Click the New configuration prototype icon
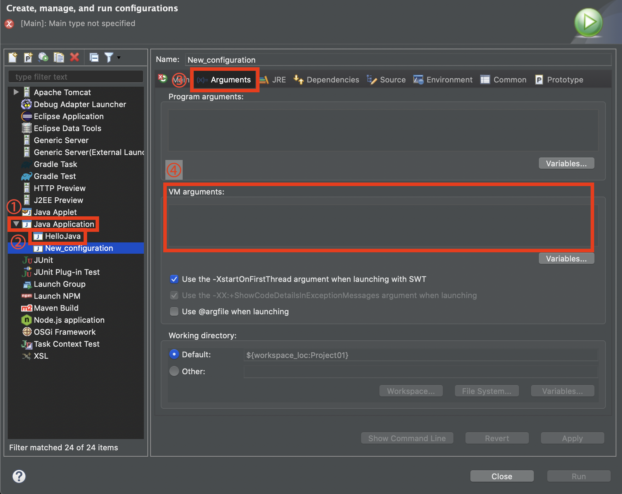The height and width of the screenshot is (494, 622). coord(28,57)
